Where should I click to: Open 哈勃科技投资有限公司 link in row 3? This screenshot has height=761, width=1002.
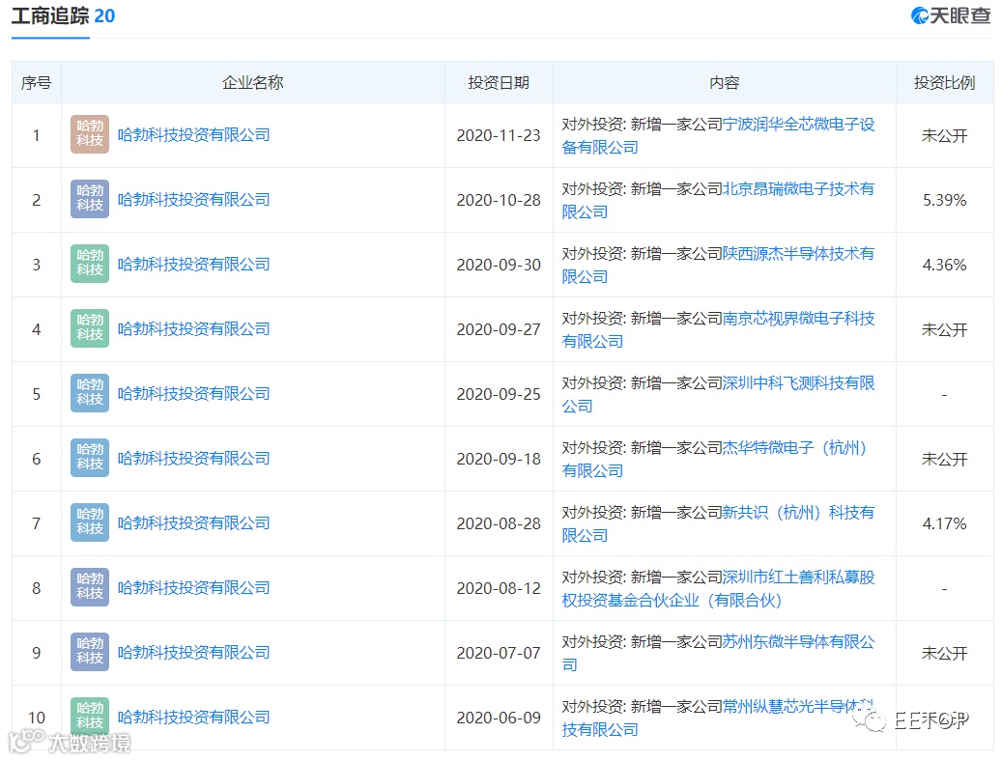tap(193, 264)
